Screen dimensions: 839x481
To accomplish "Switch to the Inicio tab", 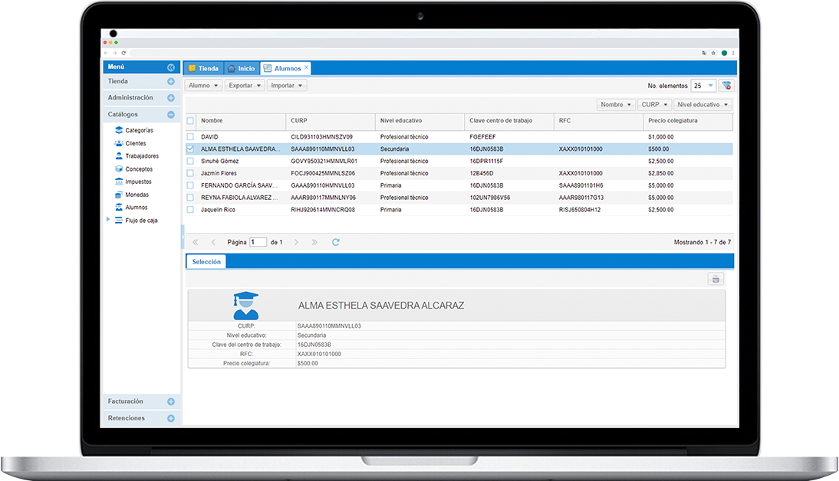I will pos(241,68).
